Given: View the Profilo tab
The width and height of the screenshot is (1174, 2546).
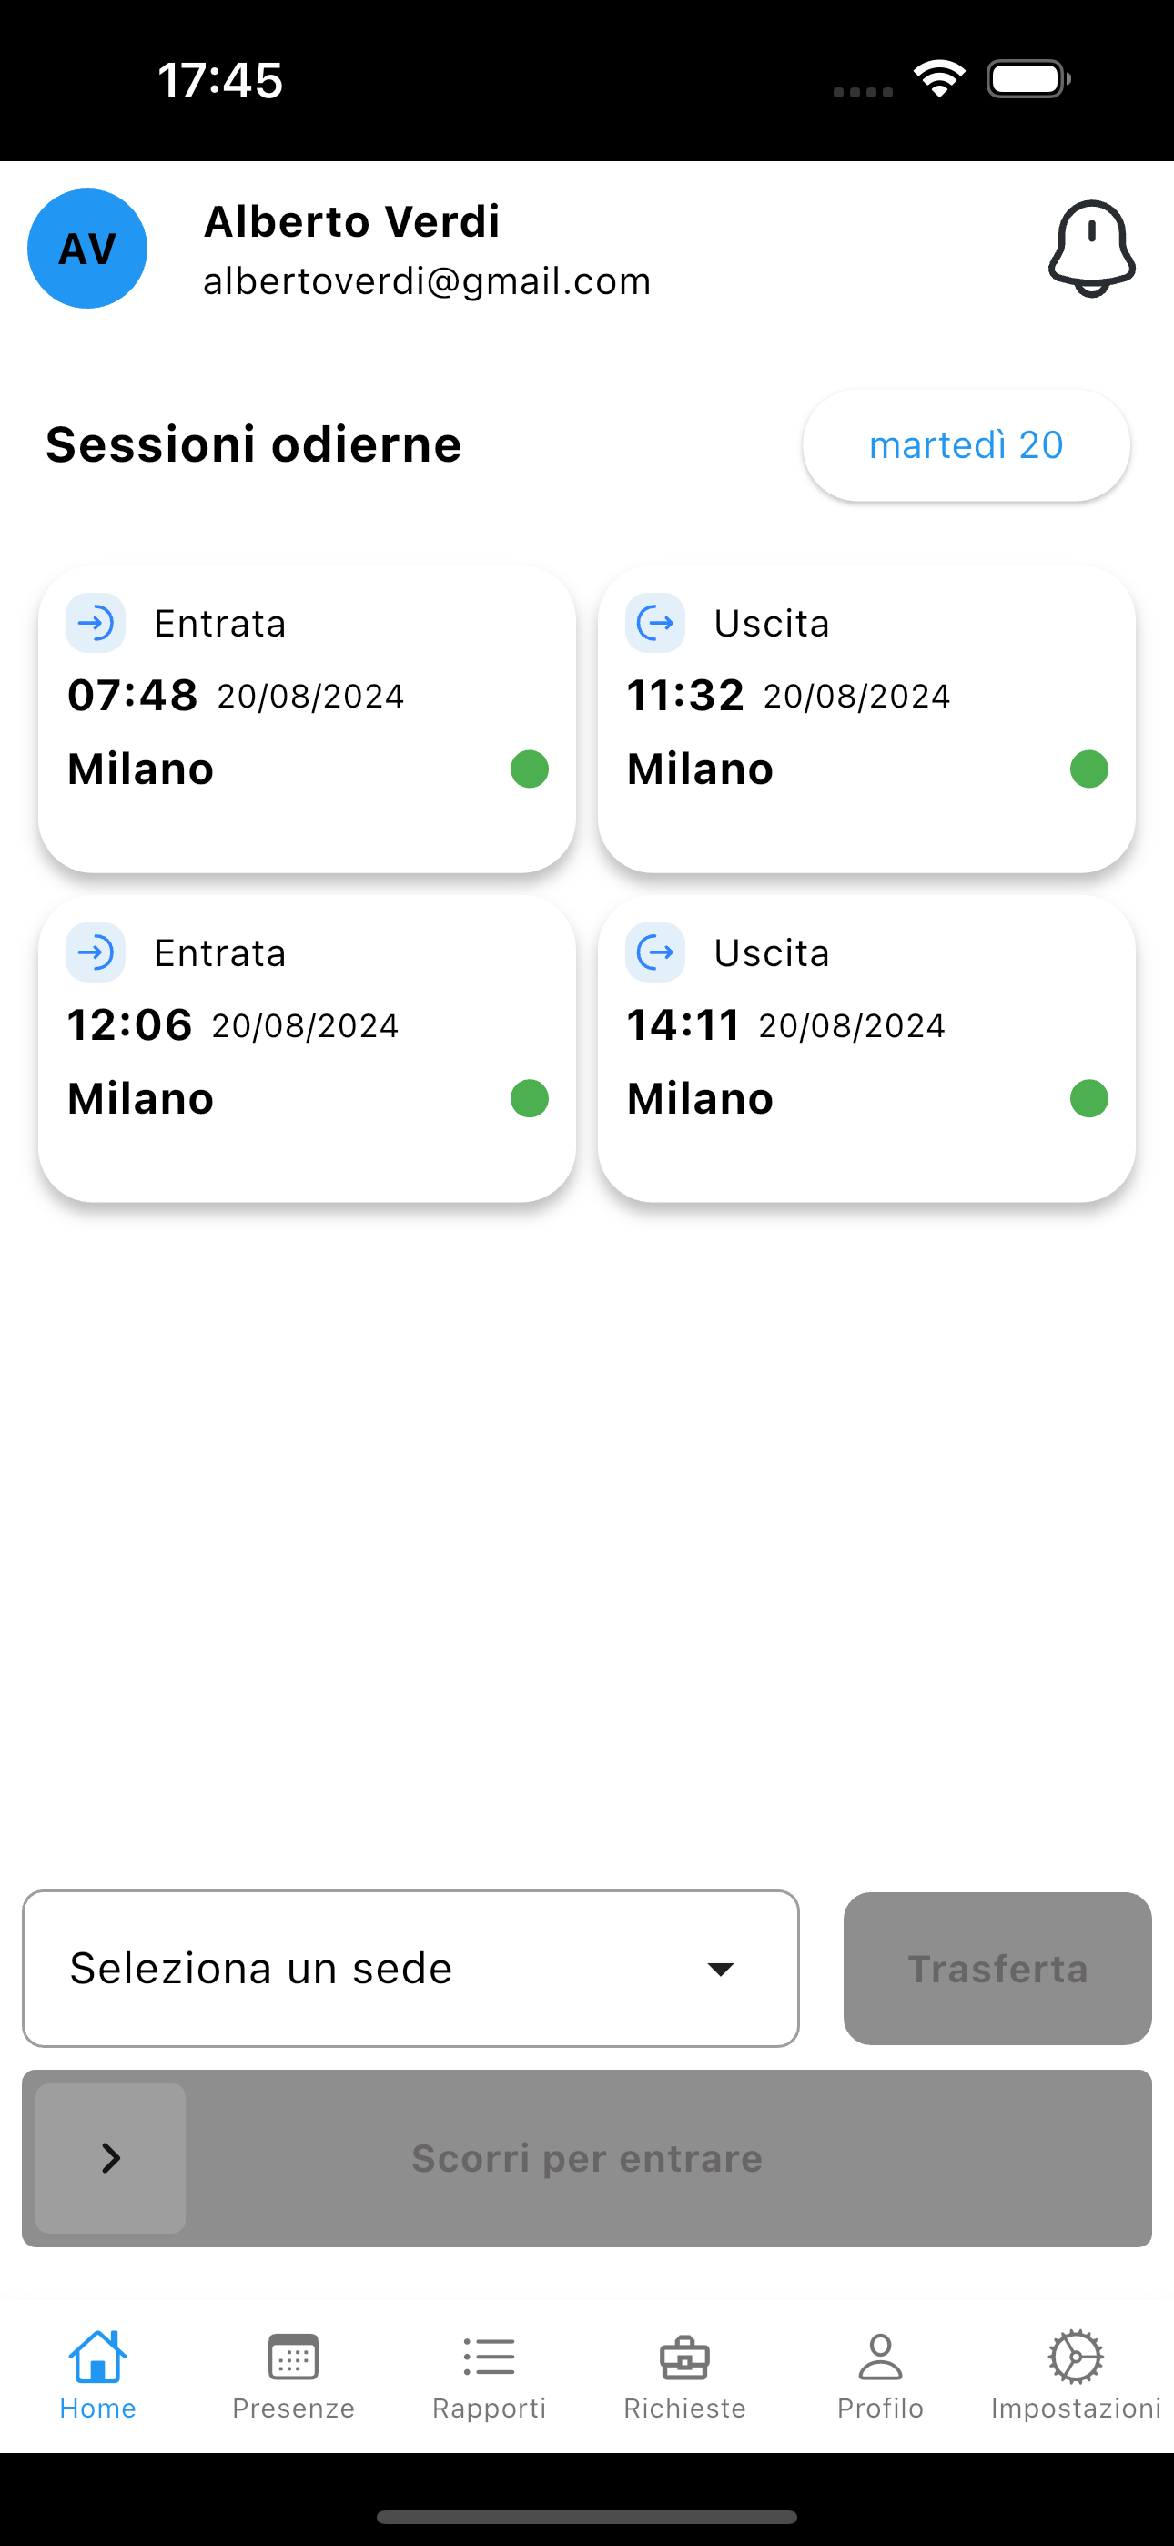Looking at the screenshot, I should click(x=881, y=2373).
